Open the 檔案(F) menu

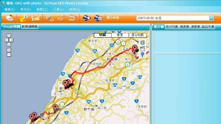tap(10, 9)
